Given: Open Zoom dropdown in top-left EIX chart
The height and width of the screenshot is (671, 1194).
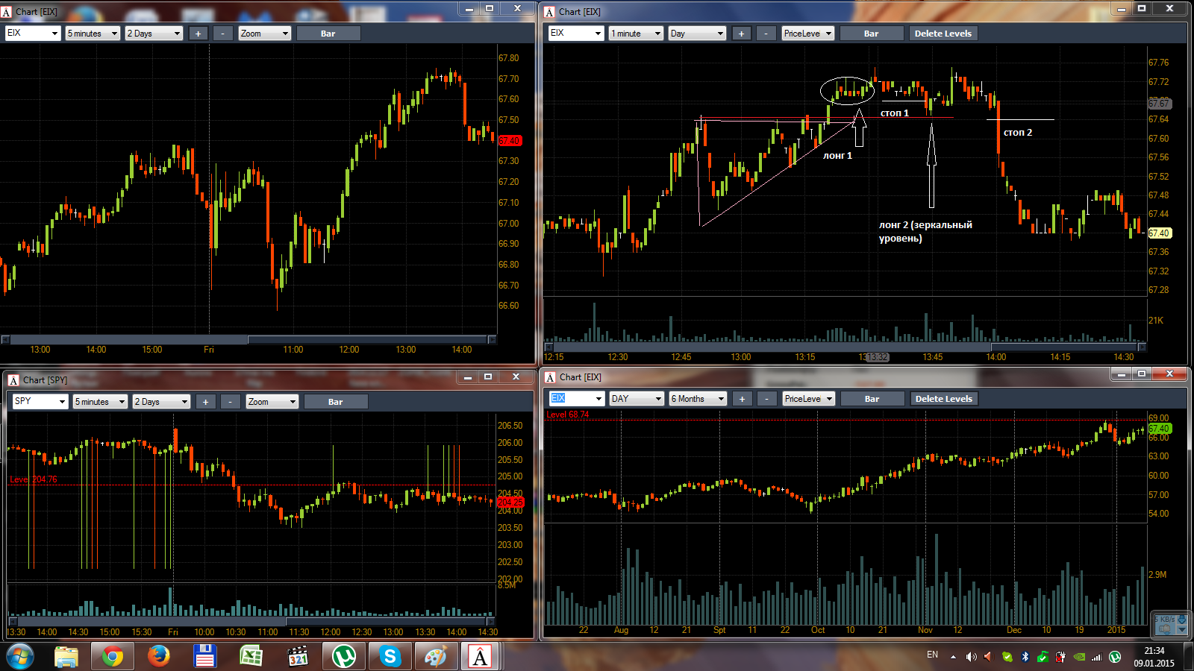Looking at the screenshot, I should coord(264,34).
